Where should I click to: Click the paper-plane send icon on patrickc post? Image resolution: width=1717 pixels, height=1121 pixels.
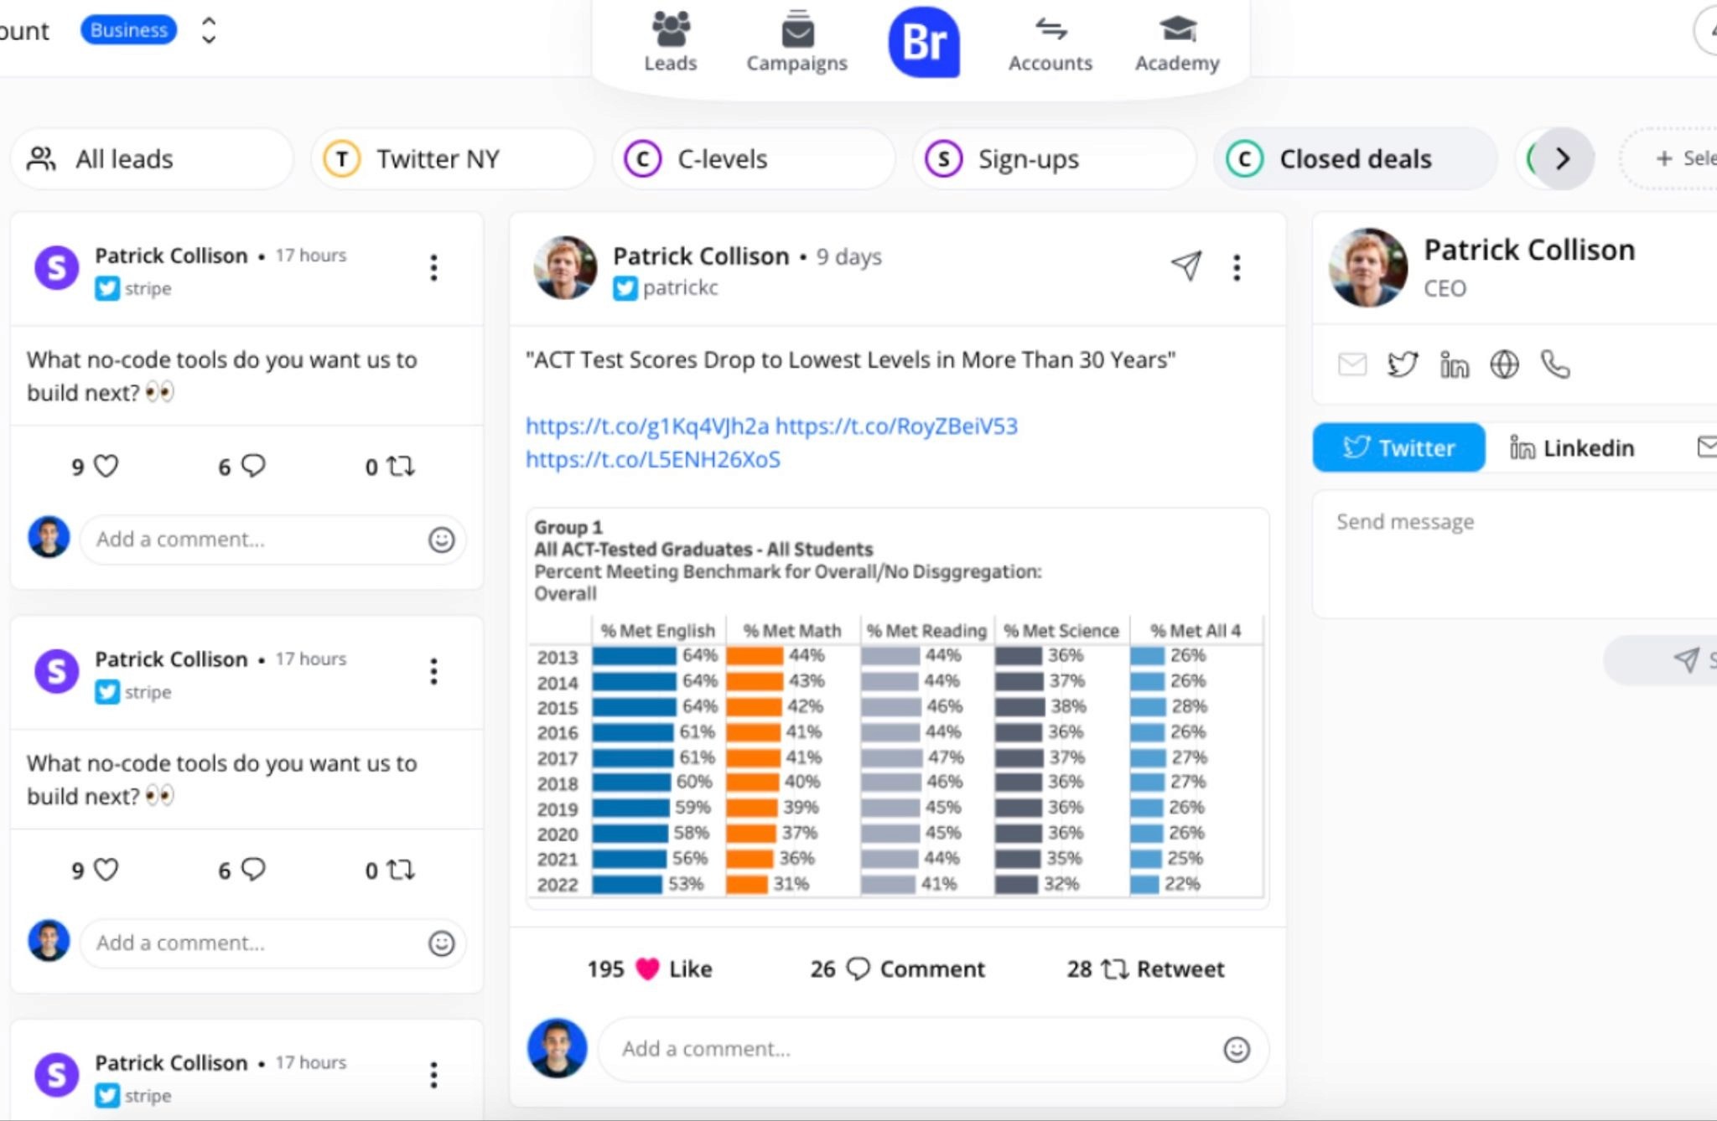(x=1186, y=266)
